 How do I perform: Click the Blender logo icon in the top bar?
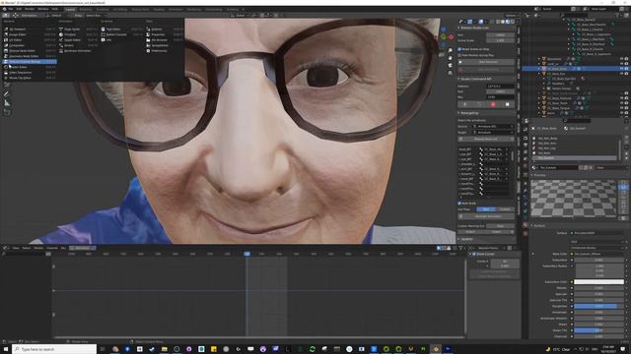point(4,9)
